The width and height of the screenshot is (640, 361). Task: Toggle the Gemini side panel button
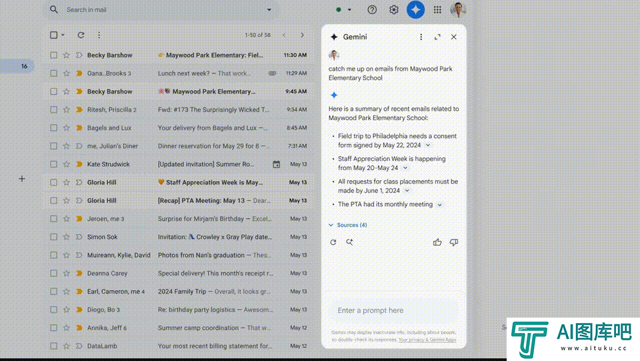pos(415,9)
